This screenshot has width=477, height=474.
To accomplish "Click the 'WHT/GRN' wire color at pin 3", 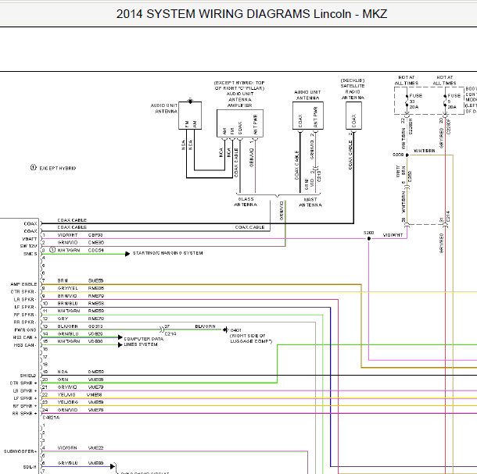I will pyautogui.click(x=69, y=250).
